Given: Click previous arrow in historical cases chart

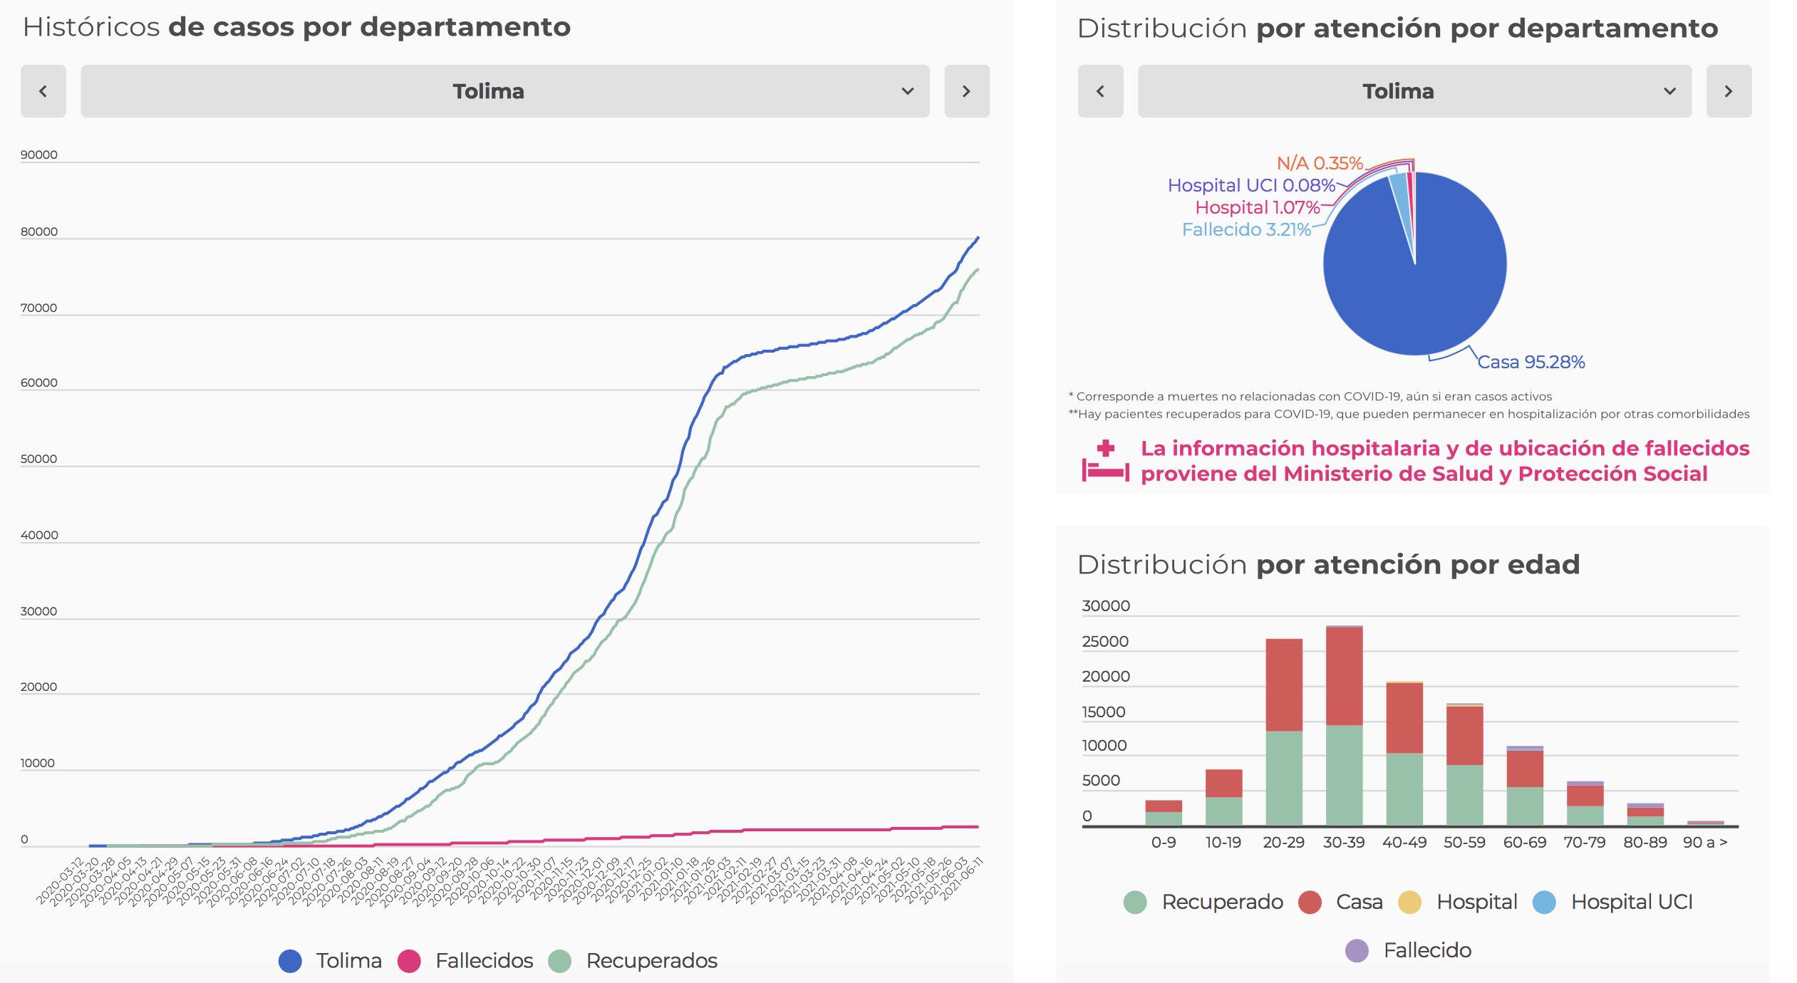Looking at the screenshot, I should (x=43, y=91).
